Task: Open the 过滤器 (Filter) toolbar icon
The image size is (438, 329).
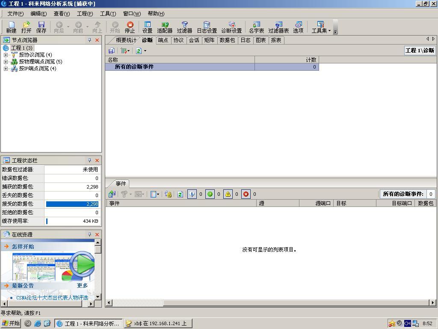Action: pyautogui.click(x=184, y=27)
